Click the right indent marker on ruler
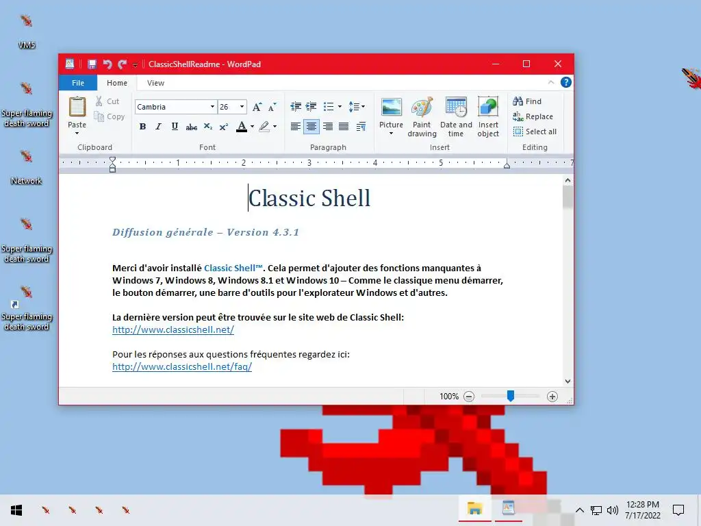The height and width of the screenshot is (526, 701). [x=507, y=165]
